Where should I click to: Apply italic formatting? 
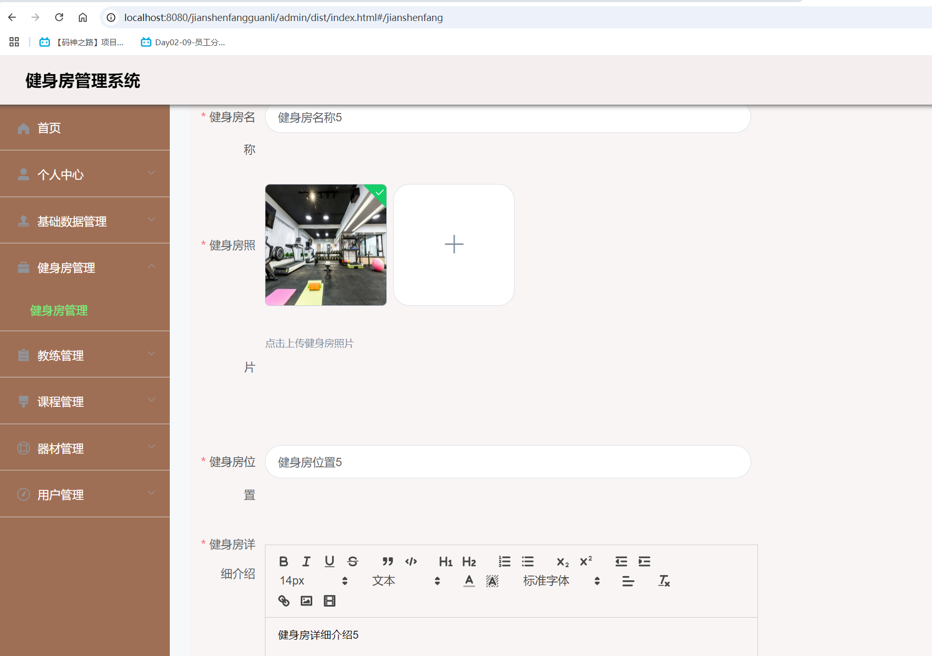[306, 561]
